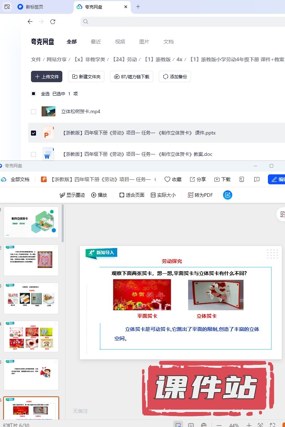Download the file with 下载 icon
This screenshot has width=285, height=427.
222,179
